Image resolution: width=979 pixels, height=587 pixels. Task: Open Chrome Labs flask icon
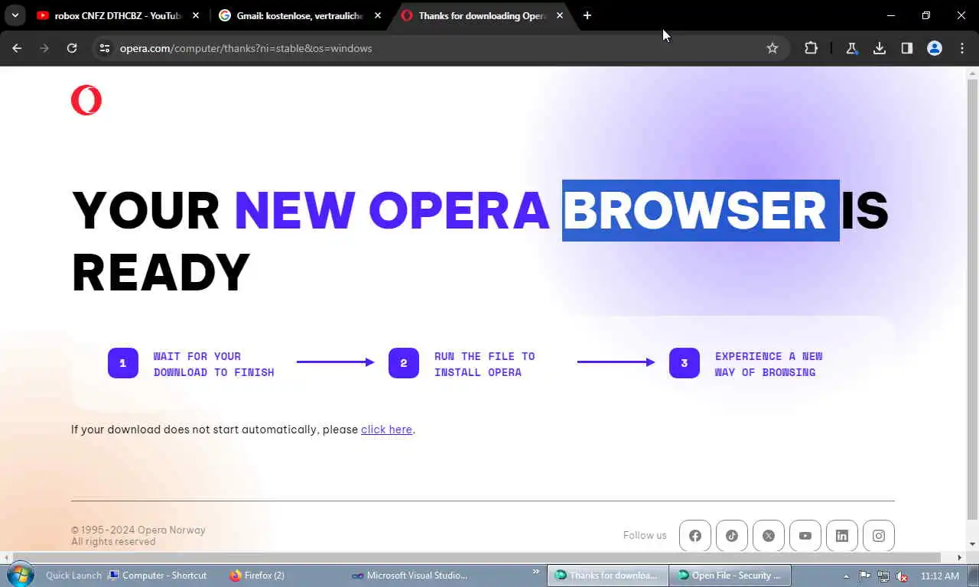tap(851, 48)
